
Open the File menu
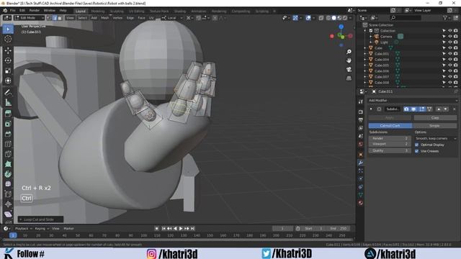(x=13, y=10)
